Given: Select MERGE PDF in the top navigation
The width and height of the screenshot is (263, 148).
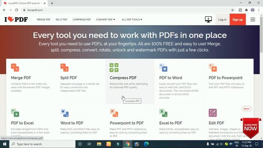Looking at the screenshot, I should click(44, 19).
